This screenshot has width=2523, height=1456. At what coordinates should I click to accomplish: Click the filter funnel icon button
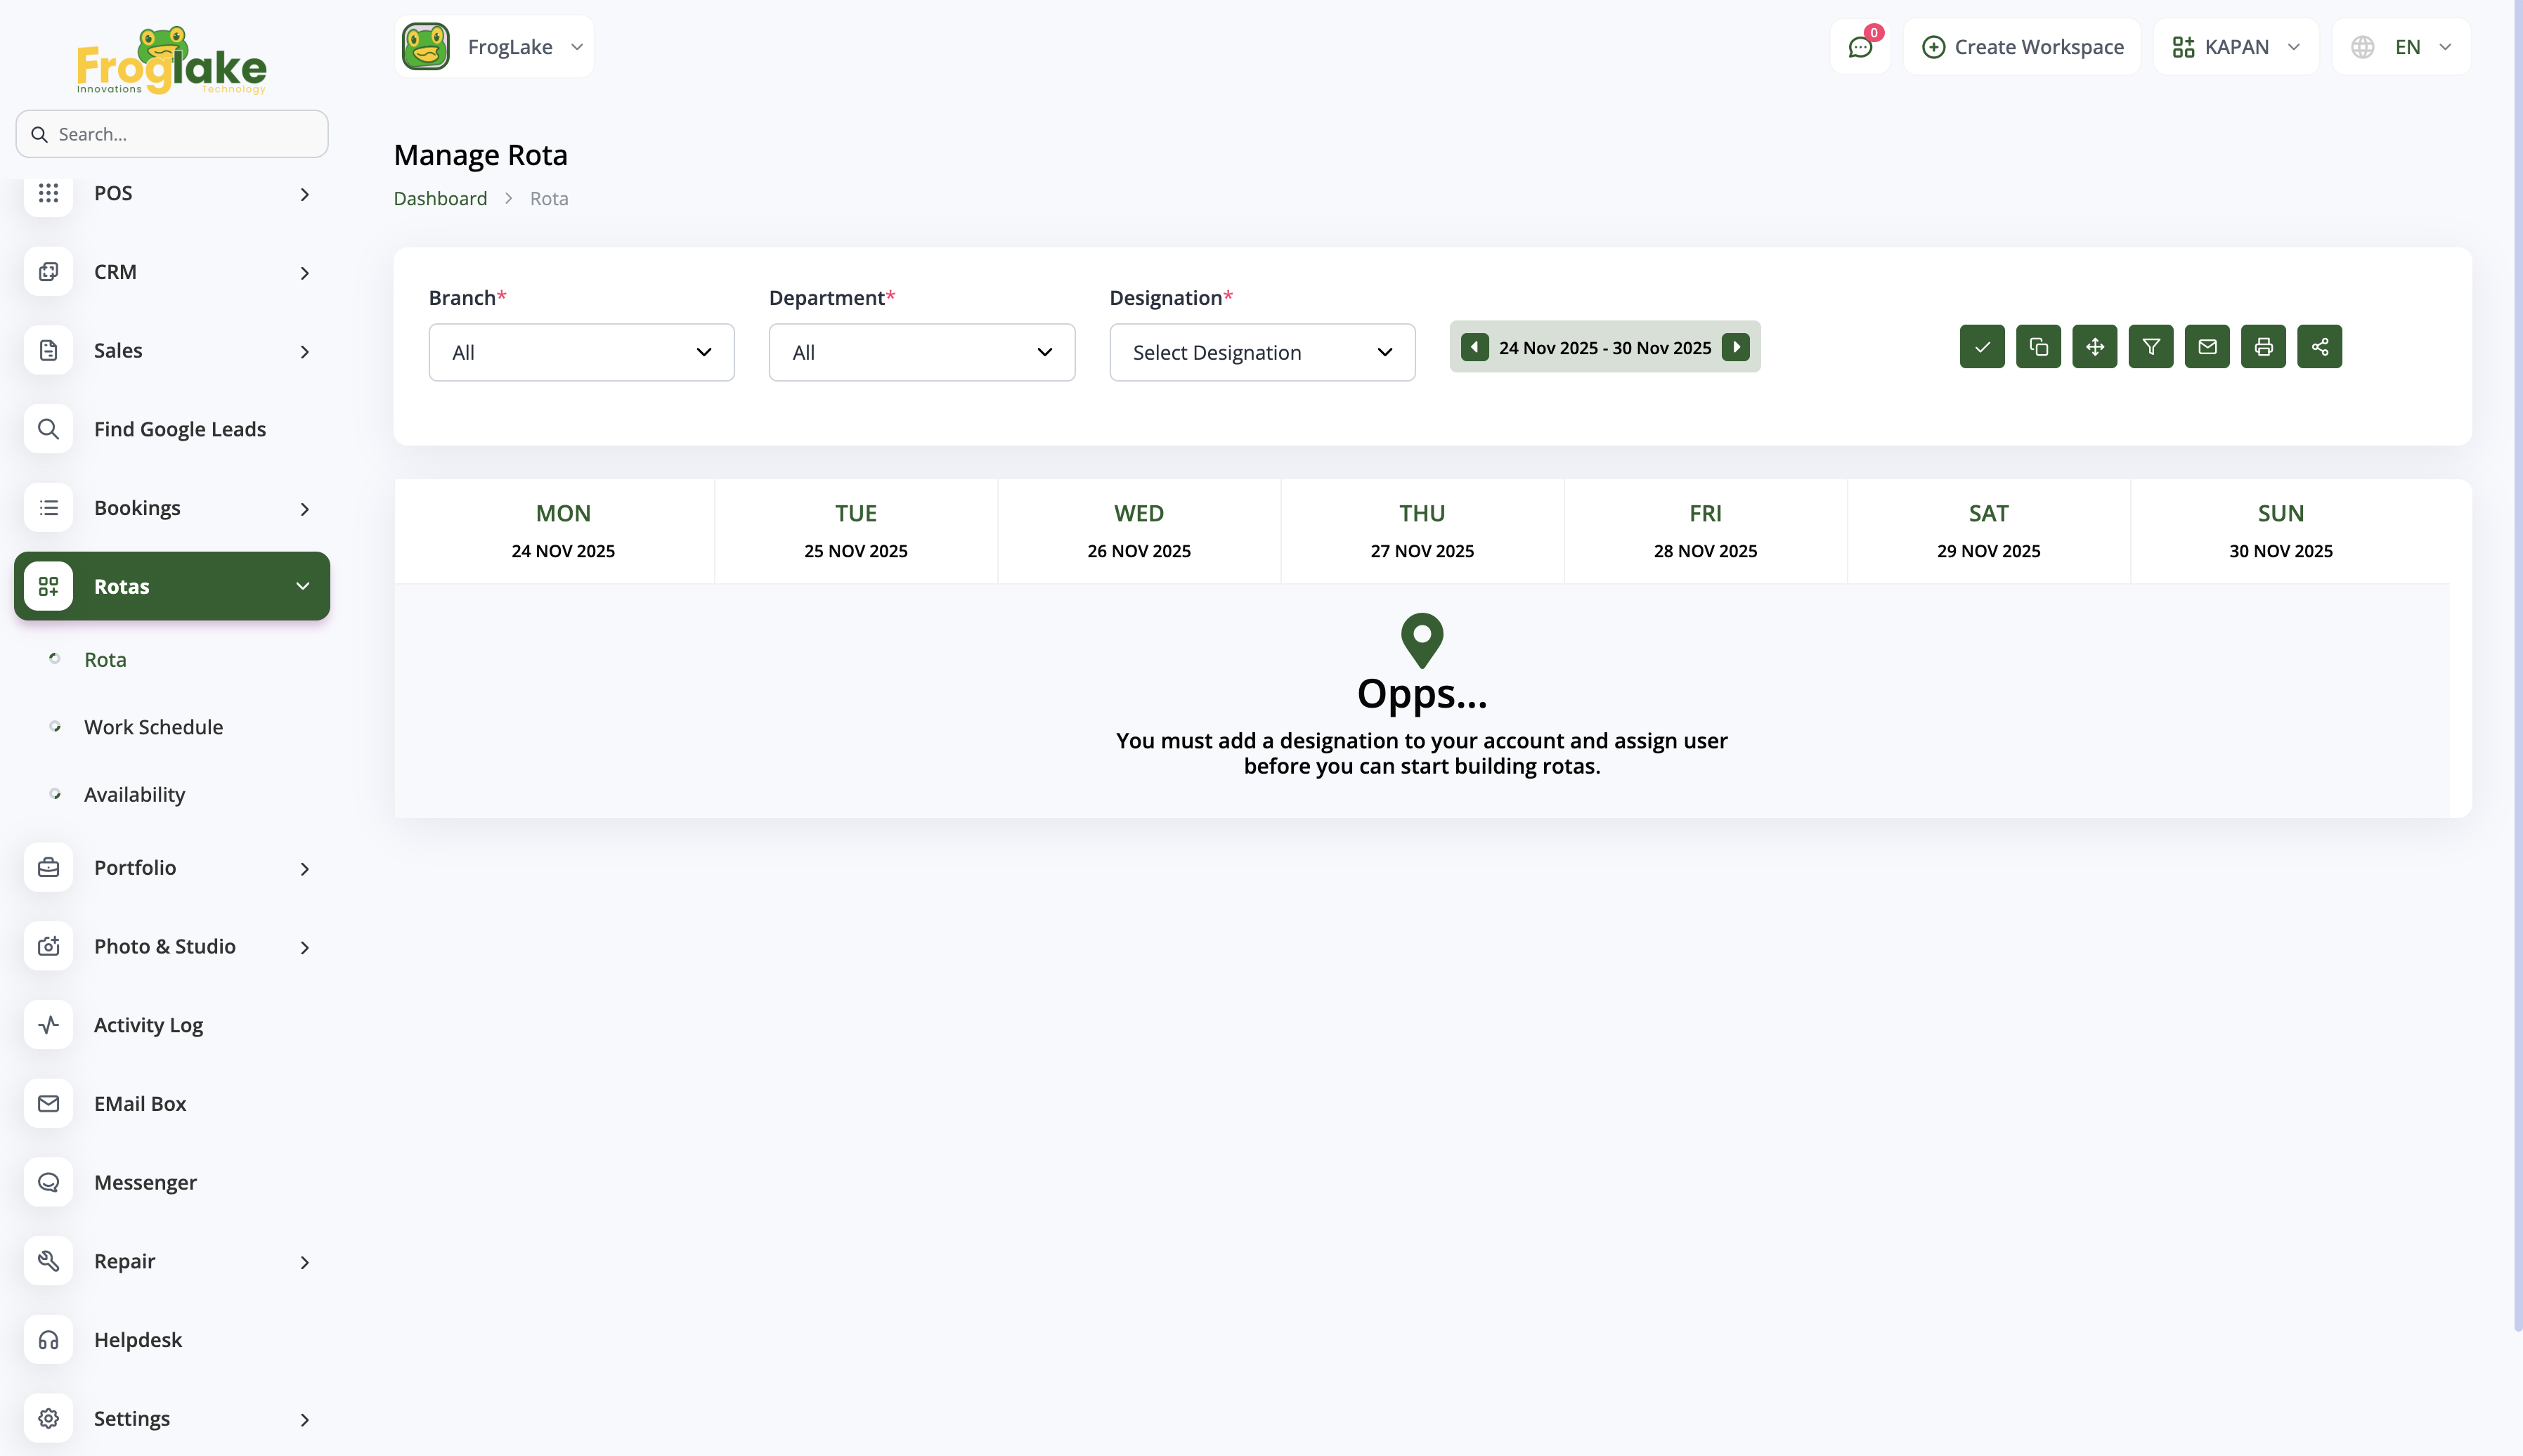click(x=2150, y=347)
